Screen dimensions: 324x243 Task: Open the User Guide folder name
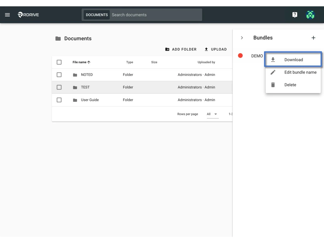(90, 100)
